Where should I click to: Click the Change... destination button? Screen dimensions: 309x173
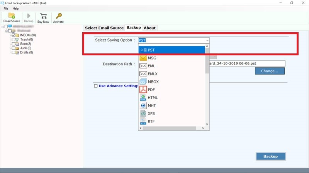[269, 71]
